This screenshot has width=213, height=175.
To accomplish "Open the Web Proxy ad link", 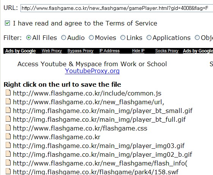I will [x=52, y=51].
